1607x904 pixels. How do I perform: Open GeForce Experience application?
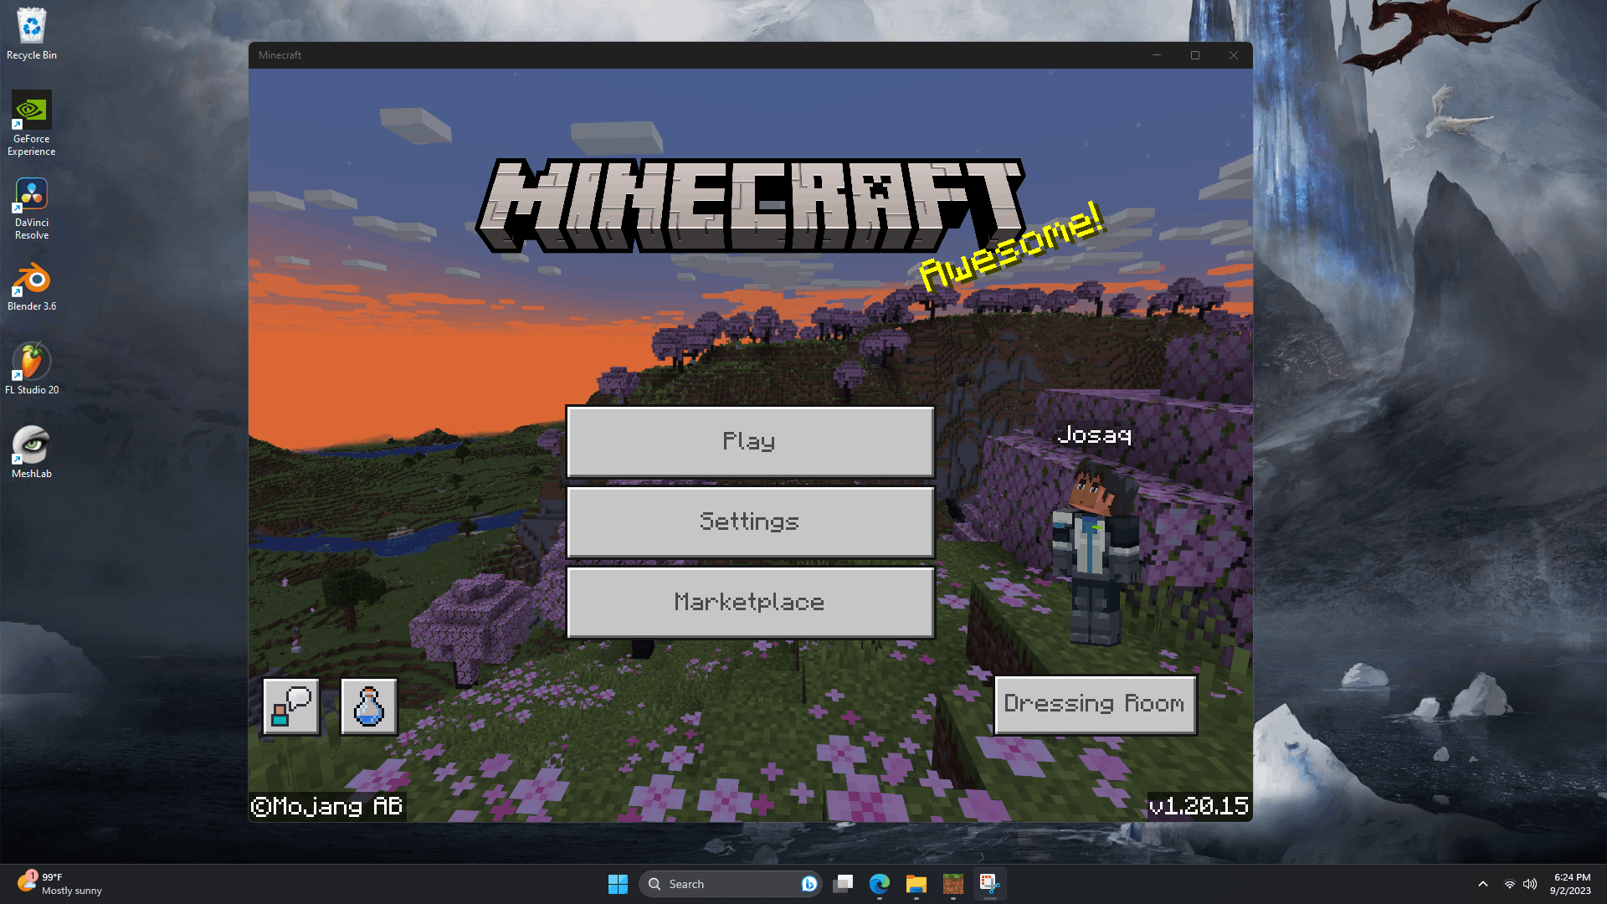31,122
